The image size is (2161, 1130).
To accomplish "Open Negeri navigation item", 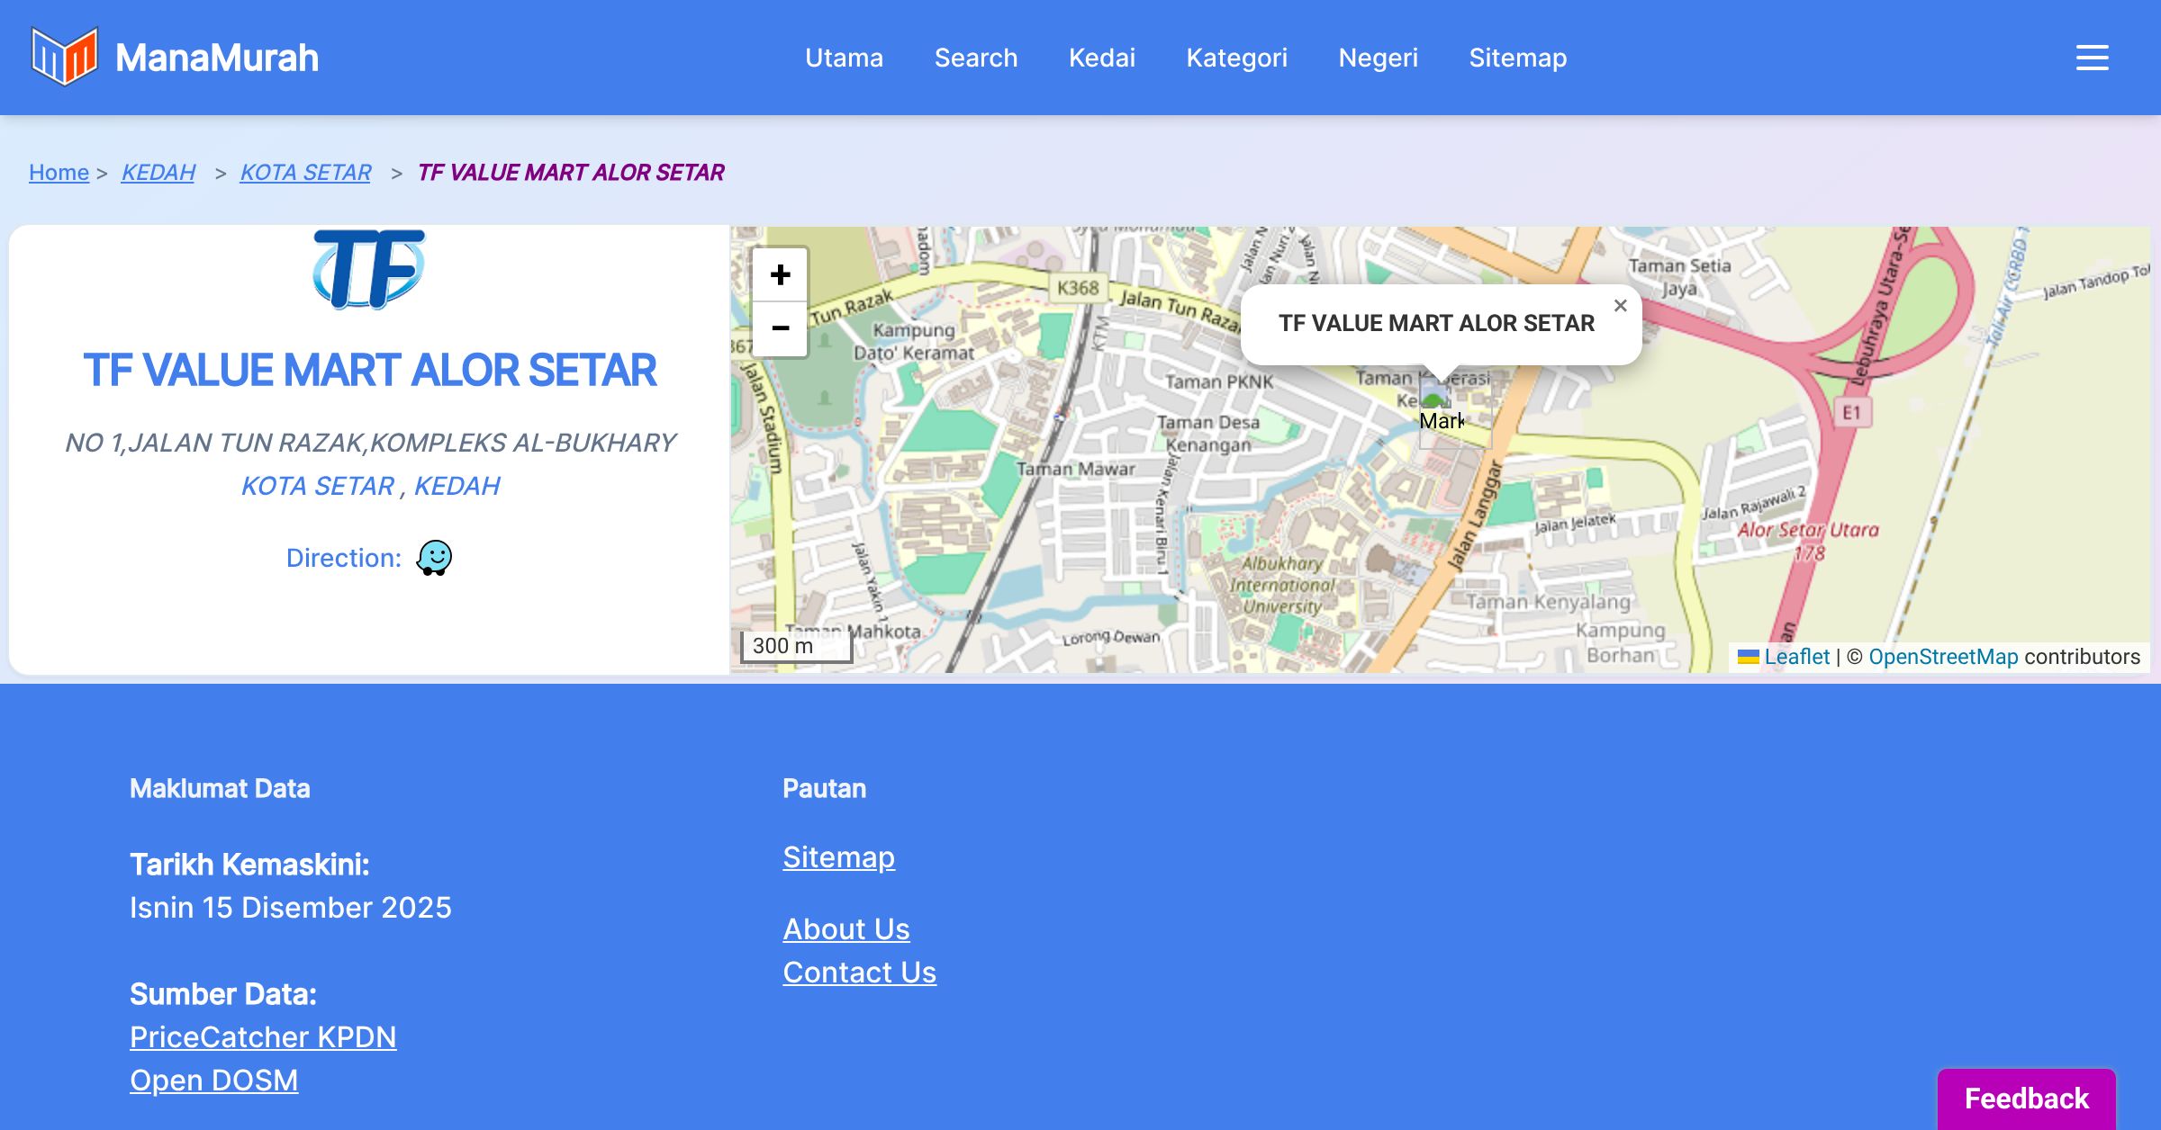I will pyautogui.click(x=1378, y=58).
